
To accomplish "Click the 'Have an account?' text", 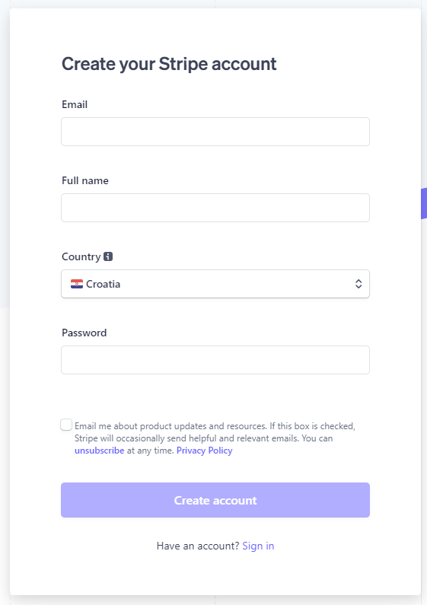I will 198,546.
